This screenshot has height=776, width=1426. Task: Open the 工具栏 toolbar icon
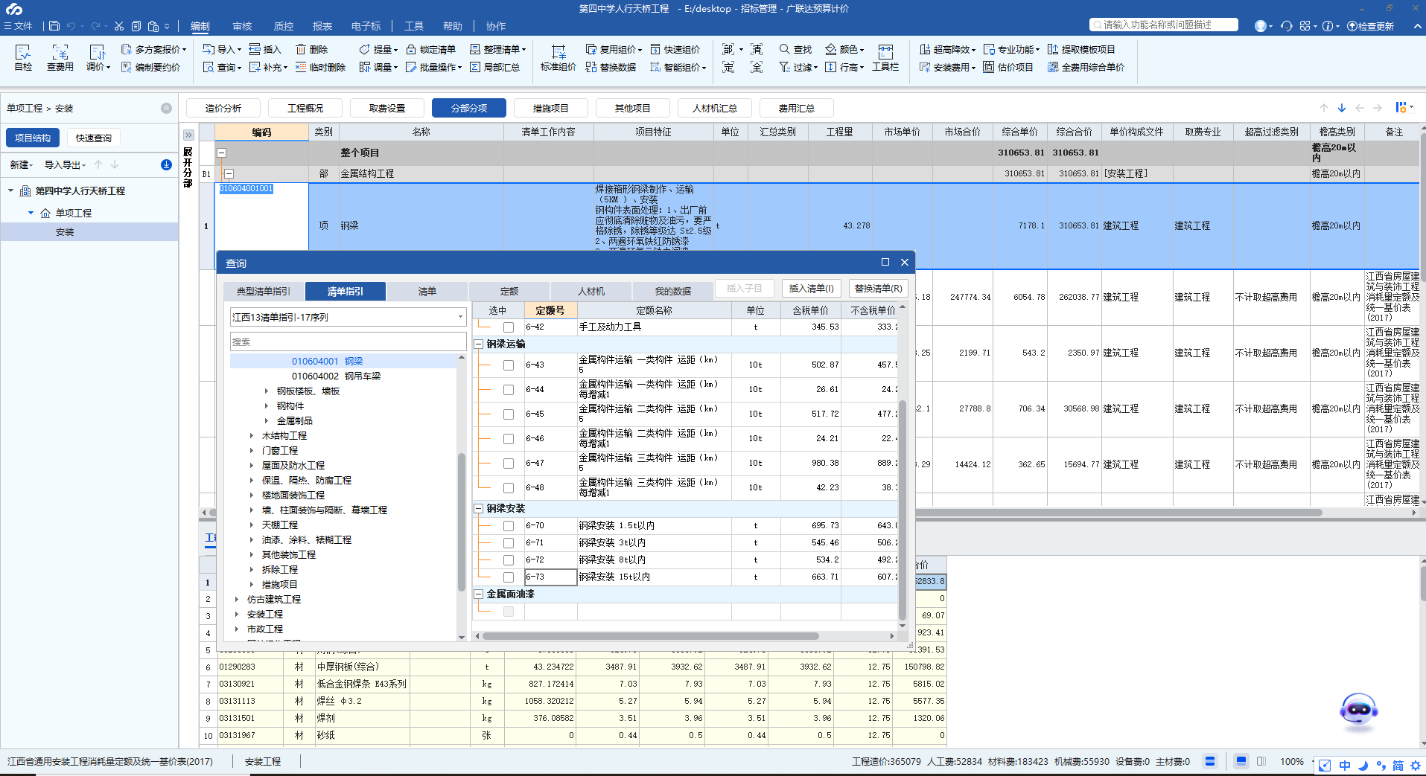coord(885,57)
